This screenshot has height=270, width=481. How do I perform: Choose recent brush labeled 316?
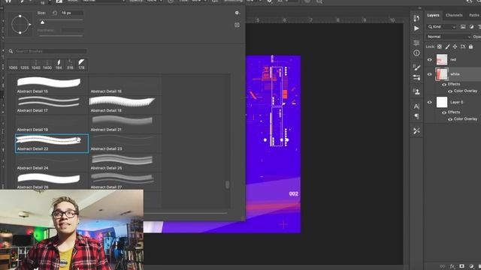(70, 64)
